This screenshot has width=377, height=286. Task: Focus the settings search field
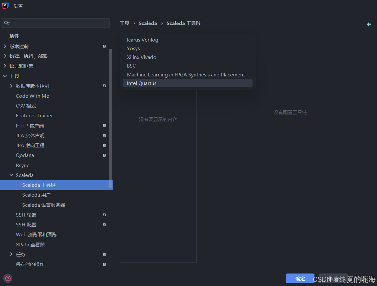tap(55, 23)
